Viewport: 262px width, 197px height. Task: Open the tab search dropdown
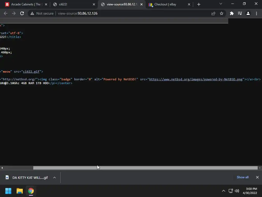tap(221, 4)
